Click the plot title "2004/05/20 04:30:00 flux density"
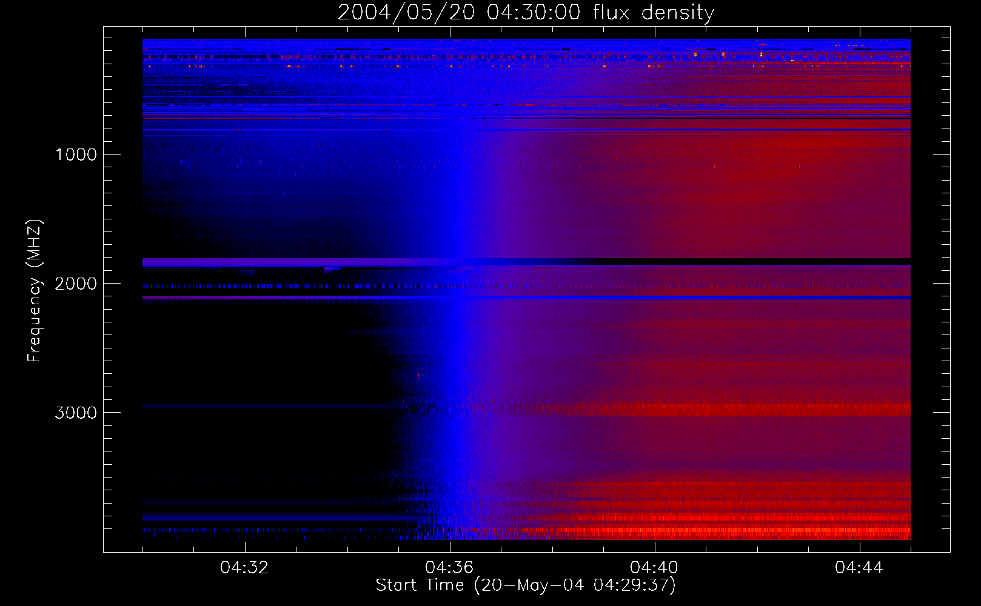The image size is (981, 606). coord(526,13)
